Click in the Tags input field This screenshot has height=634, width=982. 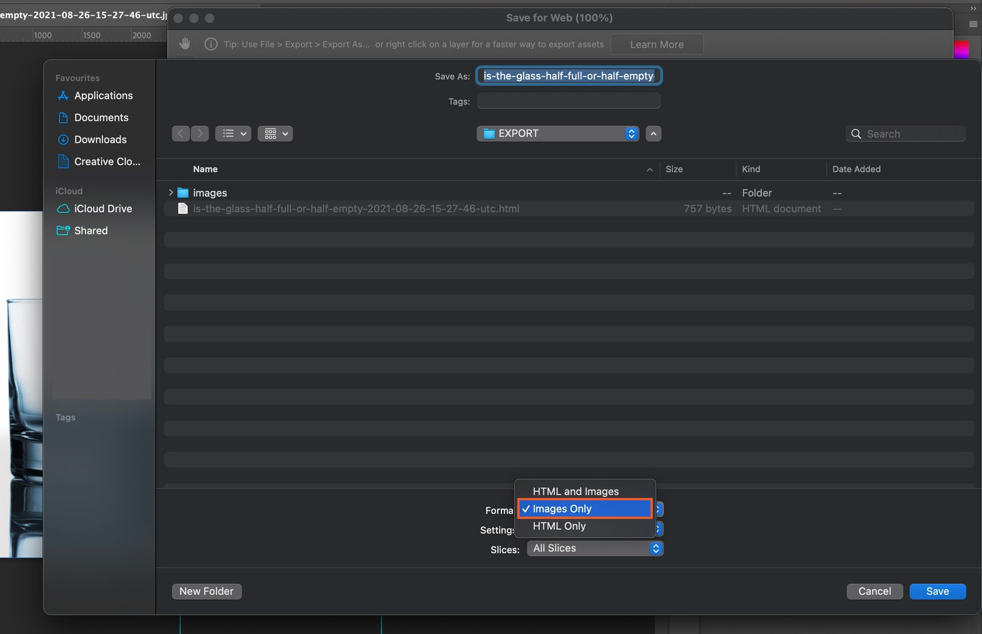[568, 101]
